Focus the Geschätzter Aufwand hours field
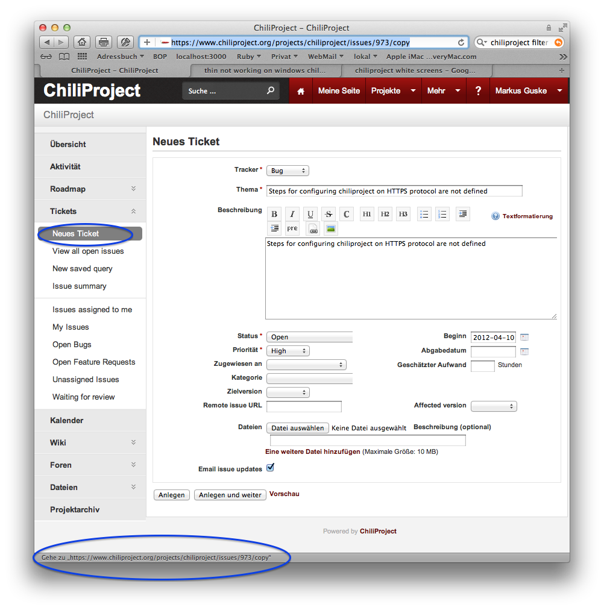604x610 pixels. pos(483,366)
